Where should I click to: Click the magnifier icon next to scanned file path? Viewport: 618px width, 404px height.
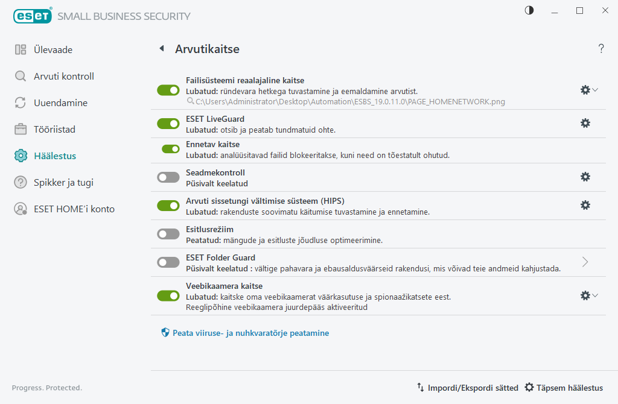pos(190,102)
